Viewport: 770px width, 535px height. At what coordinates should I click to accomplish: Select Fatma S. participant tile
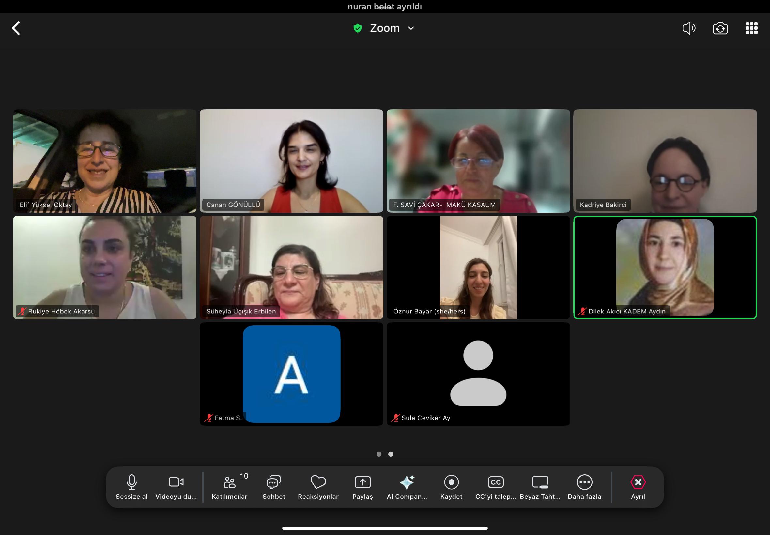(x=291, y=374)
